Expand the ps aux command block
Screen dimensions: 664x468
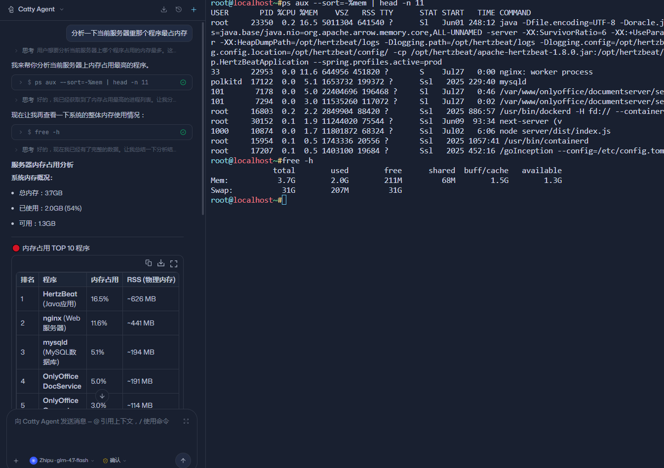(102, 82)
